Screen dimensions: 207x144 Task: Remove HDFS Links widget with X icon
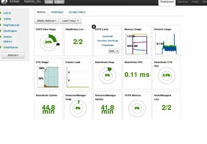pos(94,27)
